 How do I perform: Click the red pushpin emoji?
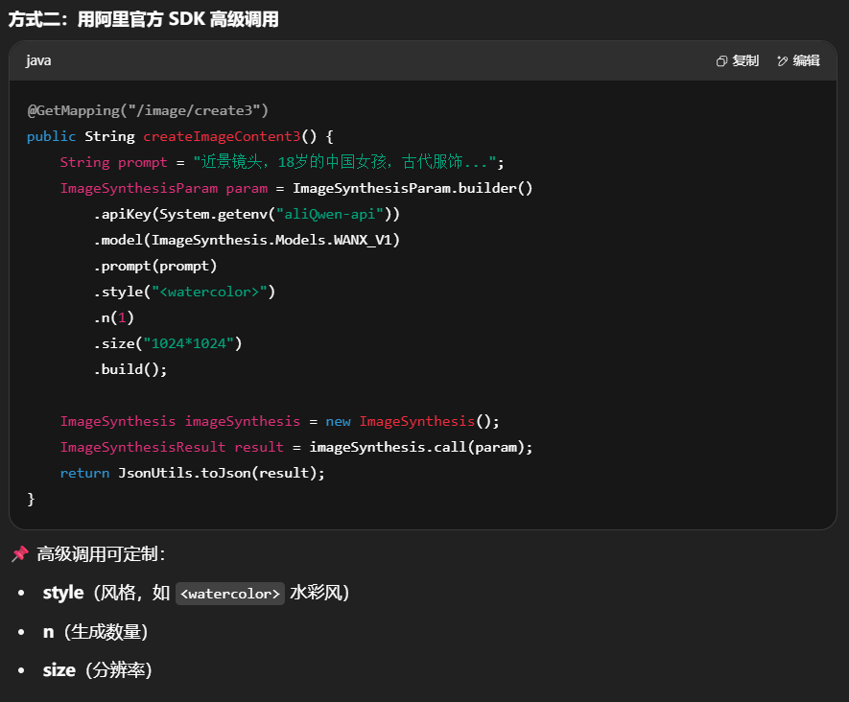click(x=19, y=554)
